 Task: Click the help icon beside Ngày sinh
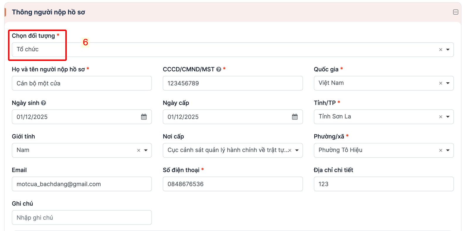43,103
